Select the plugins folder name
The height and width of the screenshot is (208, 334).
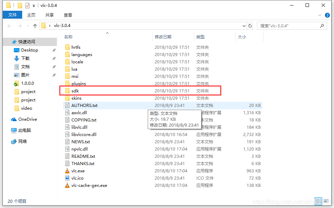pos(79,83)
